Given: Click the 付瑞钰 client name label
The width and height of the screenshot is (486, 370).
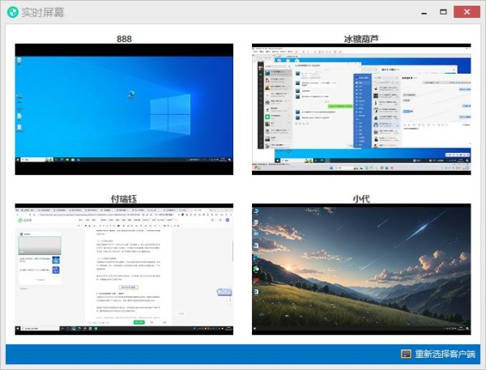Looking at the screenshot, I should coord(124,198).
